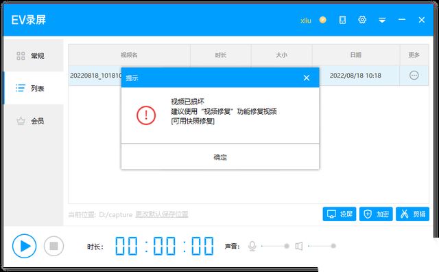Select the 20220818_1018 video row
This screenshot has width=439, height=272.
[x=248, y=76]
